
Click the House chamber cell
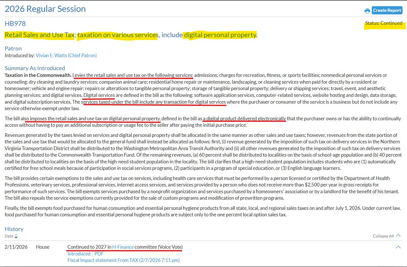pos(43,247)
